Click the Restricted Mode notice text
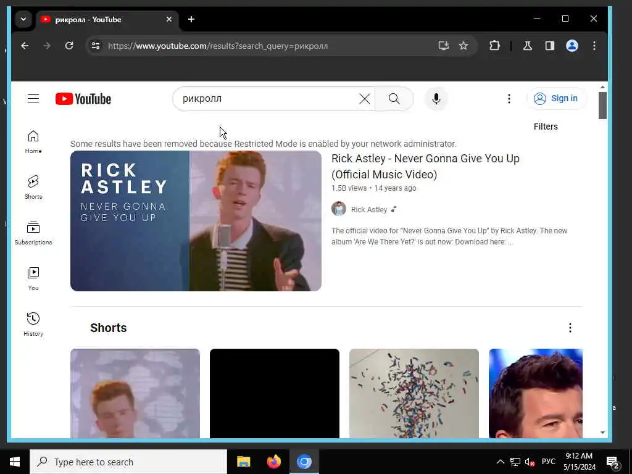 [263, 144]
